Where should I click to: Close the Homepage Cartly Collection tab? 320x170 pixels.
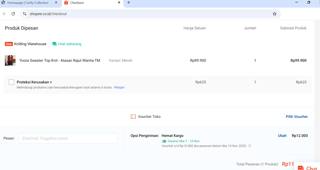click(x=56, y=3)
